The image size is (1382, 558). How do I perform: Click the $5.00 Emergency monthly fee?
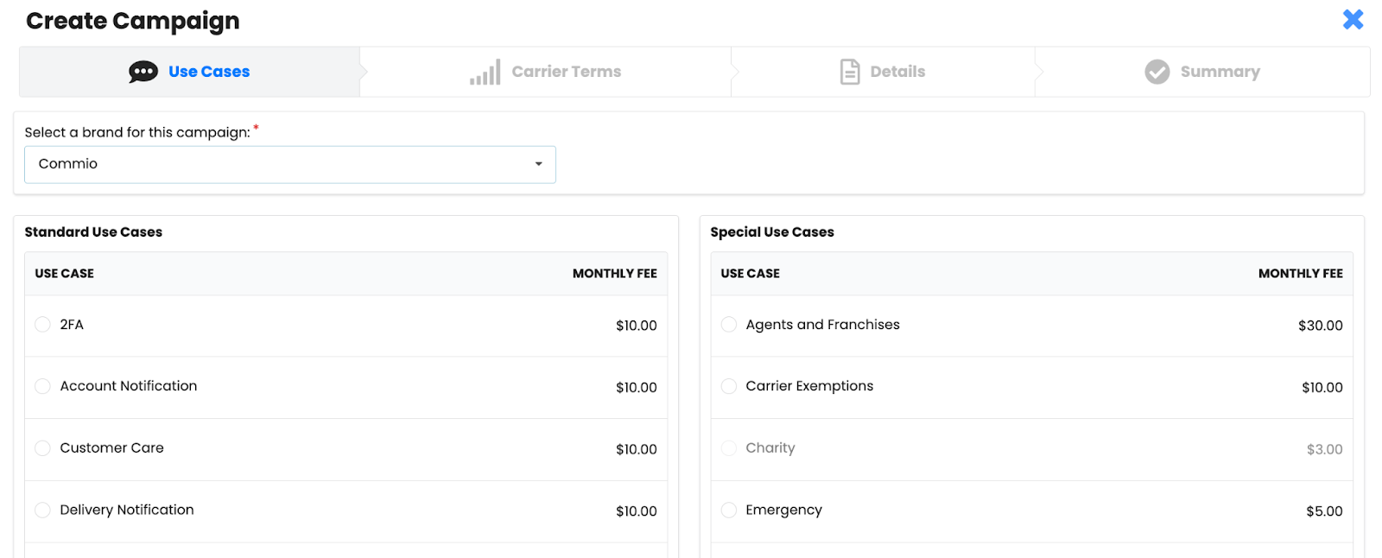click(x=1324, y=511)
